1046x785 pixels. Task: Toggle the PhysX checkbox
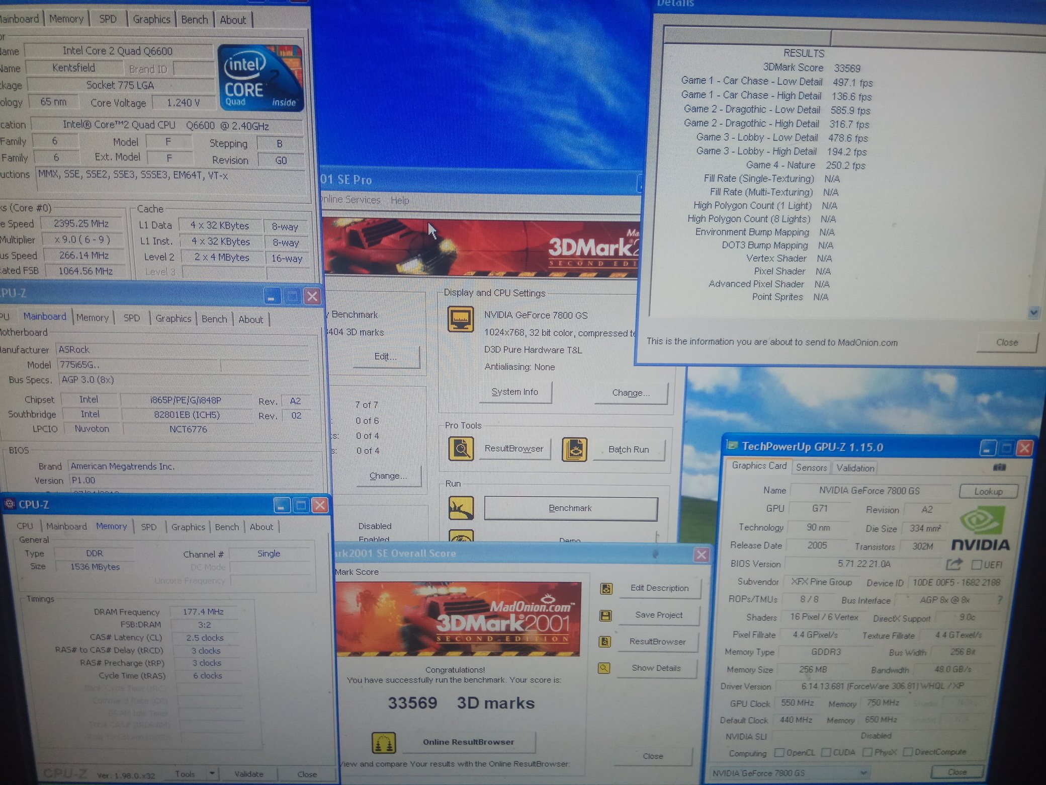867,752
